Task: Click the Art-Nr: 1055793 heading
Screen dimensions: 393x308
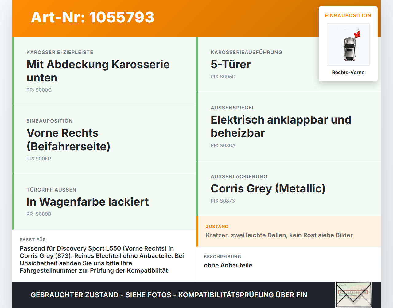Action: pyautogui.click(x=92, y=17)
